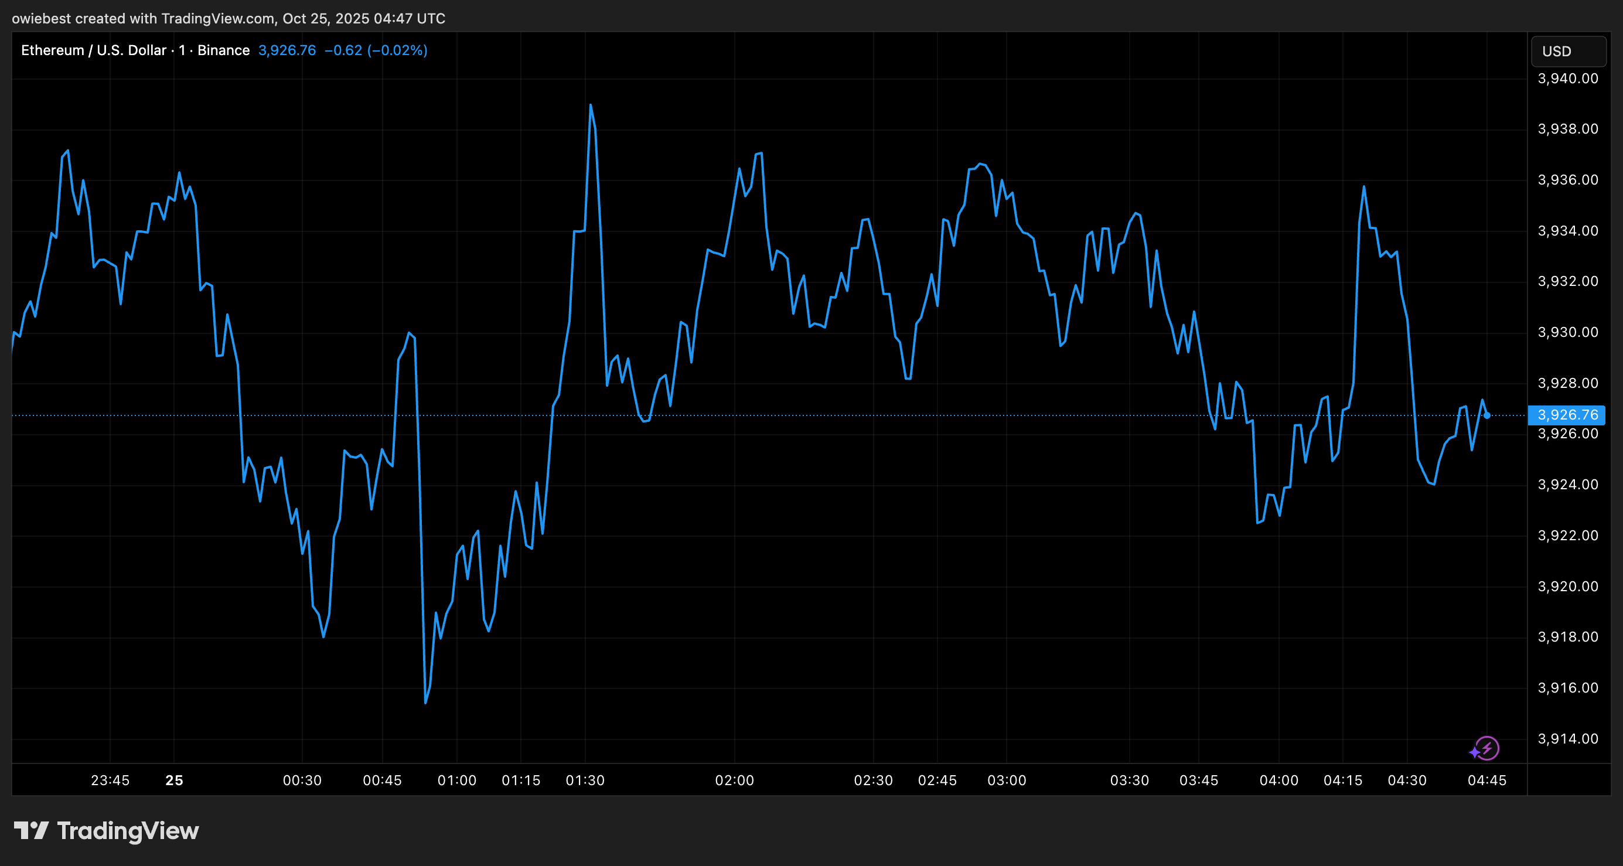Click the TradingView wordmark text
The height and width of the screenshot is (866, 1623).
128,831
